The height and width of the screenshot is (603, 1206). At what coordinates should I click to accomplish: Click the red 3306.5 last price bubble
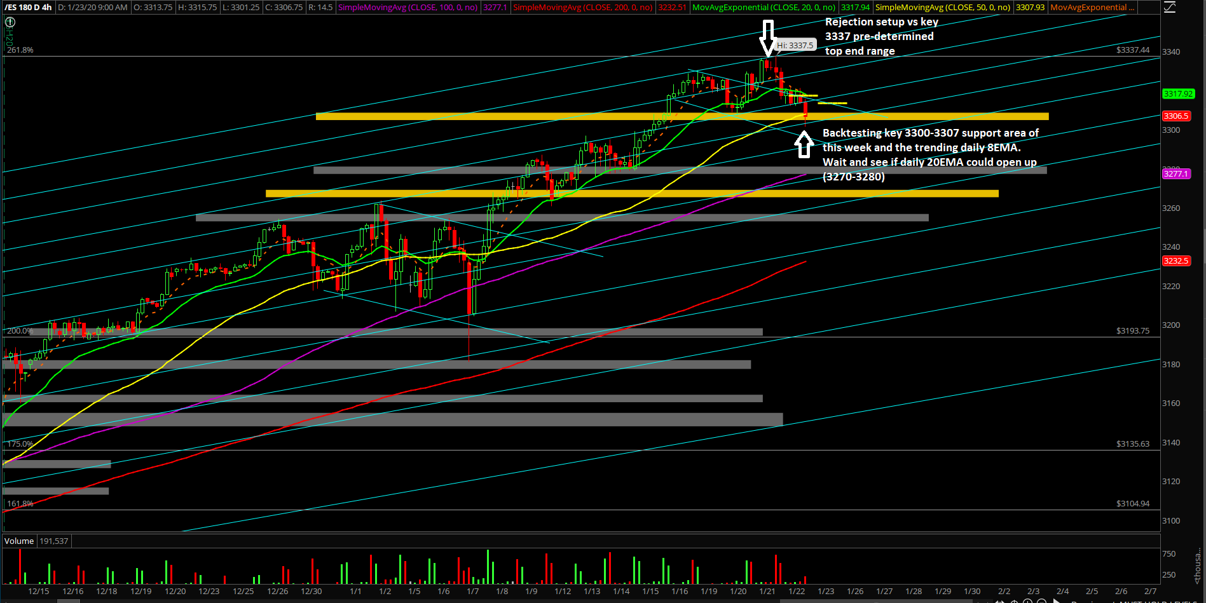pos(1175,116)
